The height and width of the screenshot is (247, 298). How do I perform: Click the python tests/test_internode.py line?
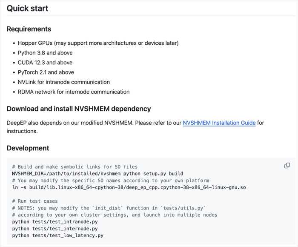pos(55,229)
